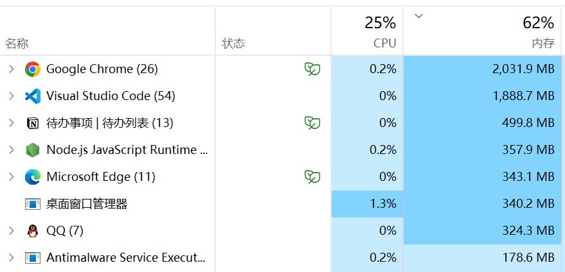Screen dimensions: 565x272
Task: Expand the Google Chrome process group
Action: (x=11, y=69)
